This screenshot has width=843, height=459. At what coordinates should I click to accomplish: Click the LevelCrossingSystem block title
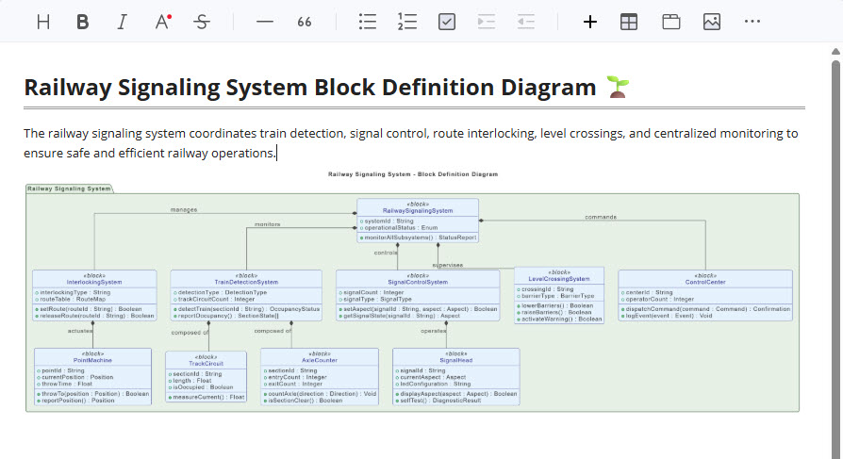(x=559, y=279)
